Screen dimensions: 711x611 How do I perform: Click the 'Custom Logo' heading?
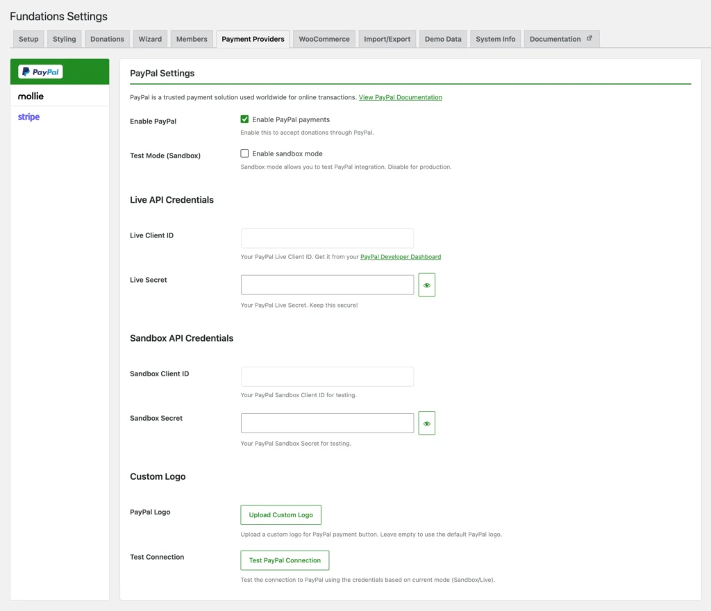pos(158,476)
